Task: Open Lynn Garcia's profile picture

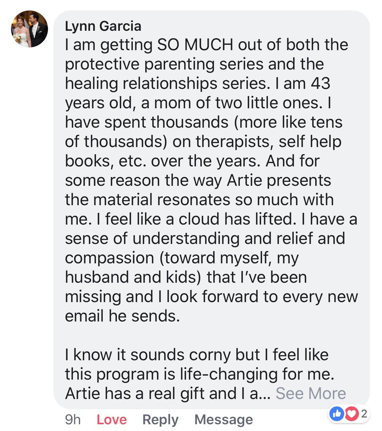Action: [x=29, y=29]
